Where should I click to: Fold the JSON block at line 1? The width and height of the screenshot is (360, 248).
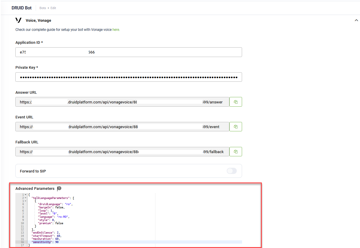[x=26, y=195]
